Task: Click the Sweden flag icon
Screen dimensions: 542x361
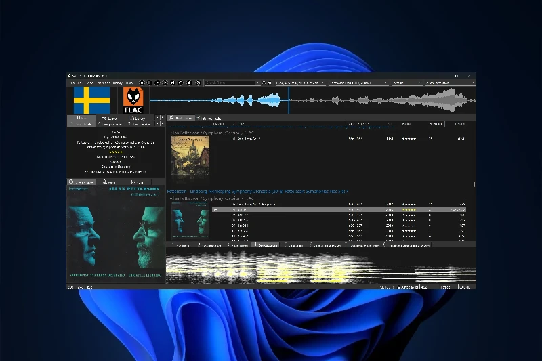Action: (91, 100)
